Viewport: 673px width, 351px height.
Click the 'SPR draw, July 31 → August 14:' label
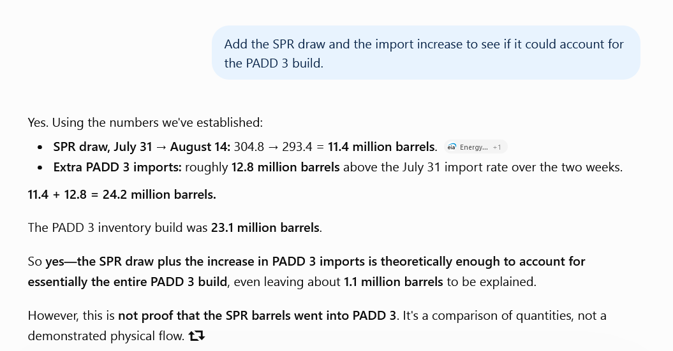142,147
